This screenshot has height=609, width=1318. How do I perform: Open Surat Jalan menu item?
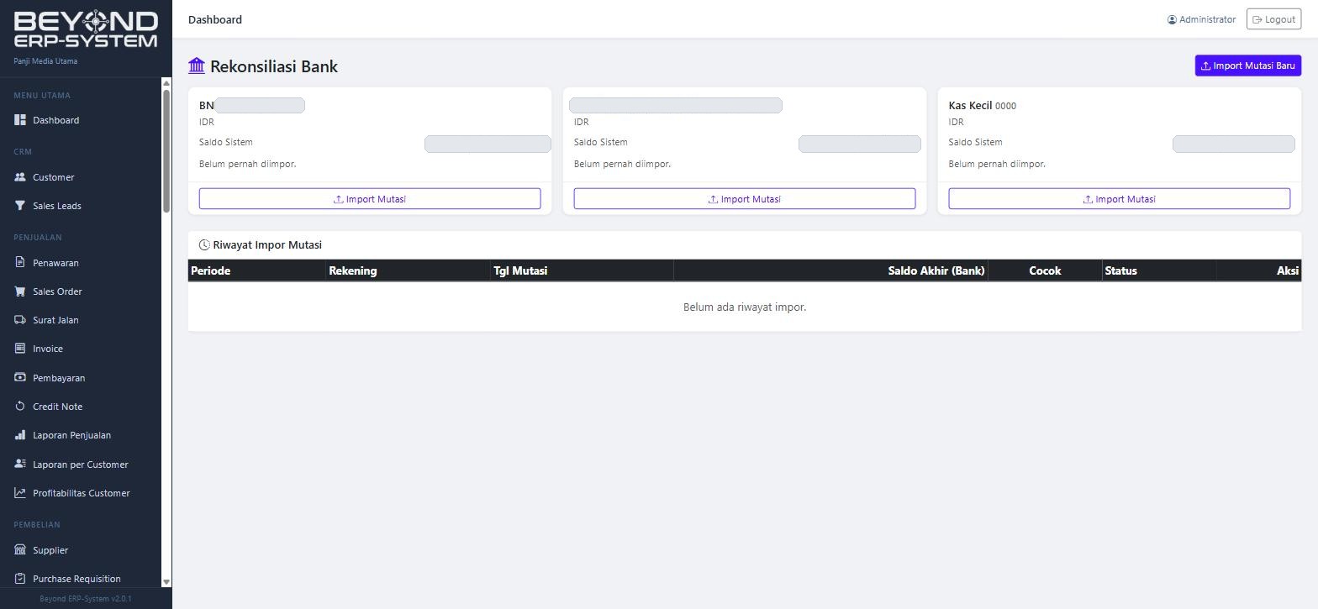[81, 320]
